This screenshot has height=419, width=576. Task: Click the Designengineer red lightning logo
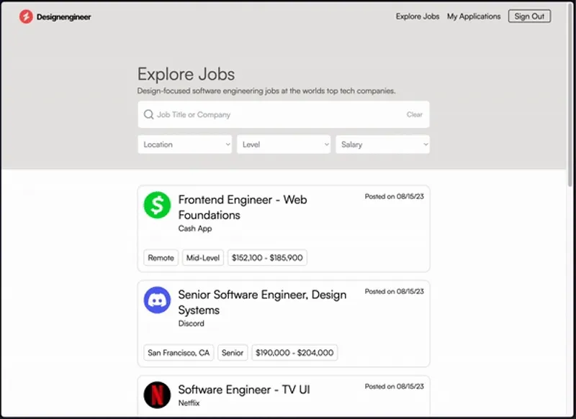click(x=26, y=17)
